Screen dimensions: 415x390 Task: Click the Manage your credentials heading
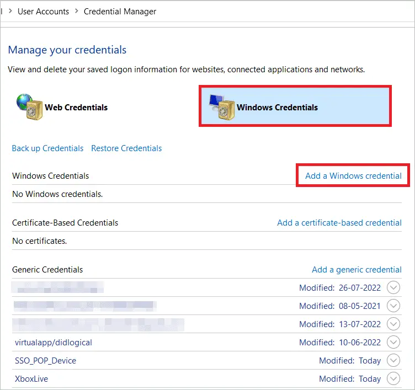(x=67, y=50)
